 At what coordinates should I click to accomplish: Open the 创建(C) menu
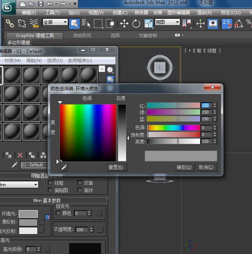click(x=119, y=13)
